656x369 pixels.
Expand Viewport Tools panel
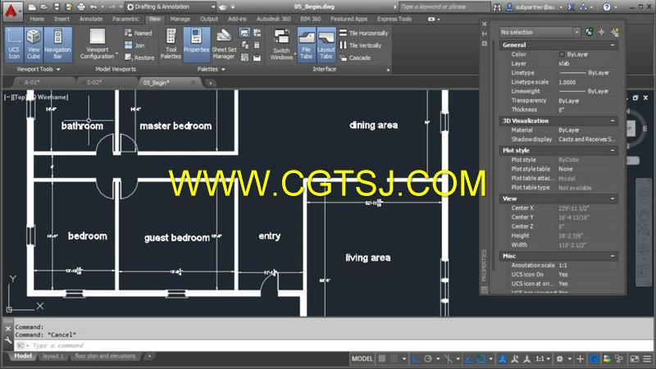click(x=39, y=69)
